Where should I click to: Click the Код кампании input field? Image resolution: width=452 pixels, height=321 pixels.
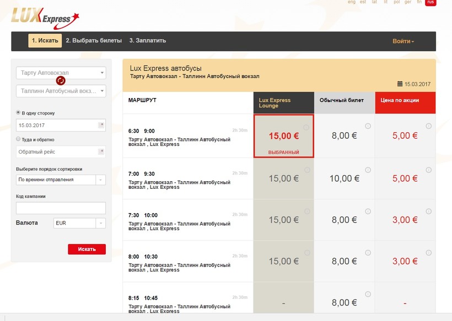pyautogui.click(x=61, y=208)
